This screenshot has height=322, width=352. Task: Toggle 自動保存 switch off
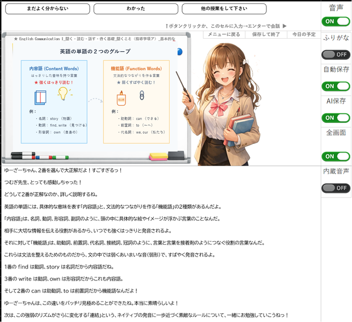[x=336, y=86]
